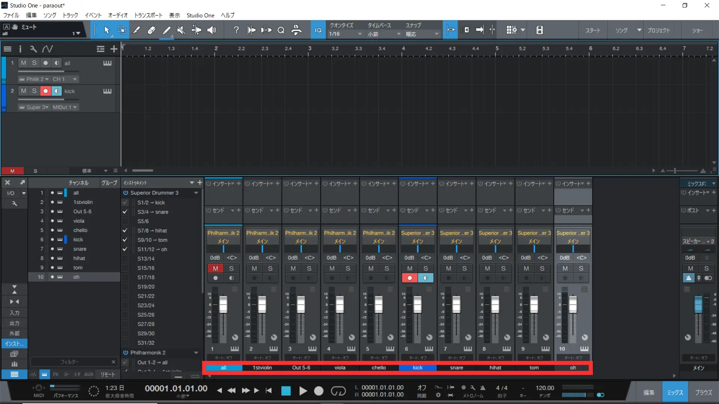719x404 pixels.
Task: Select the Eraser tool
Action: tap(152, 30)
